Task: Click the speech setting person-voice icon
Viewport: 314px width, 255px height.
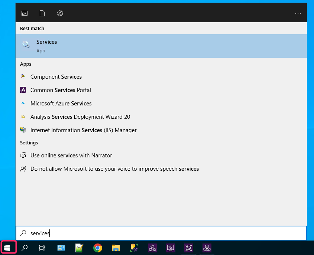Action: click(23, 169)
